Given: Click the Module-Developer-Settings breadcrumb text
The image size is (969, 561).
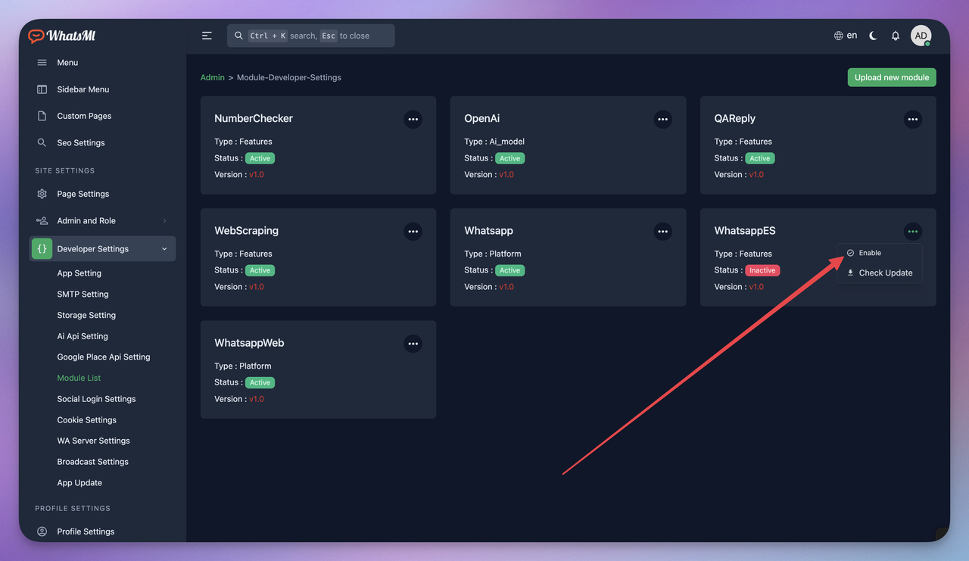Looking at the screenshot, I should pyautogui.click(x=289, y=77).
